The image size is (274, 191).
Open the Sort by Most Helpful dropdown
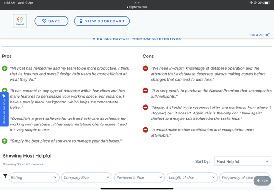pyautogui.click(x=242, y=161)
